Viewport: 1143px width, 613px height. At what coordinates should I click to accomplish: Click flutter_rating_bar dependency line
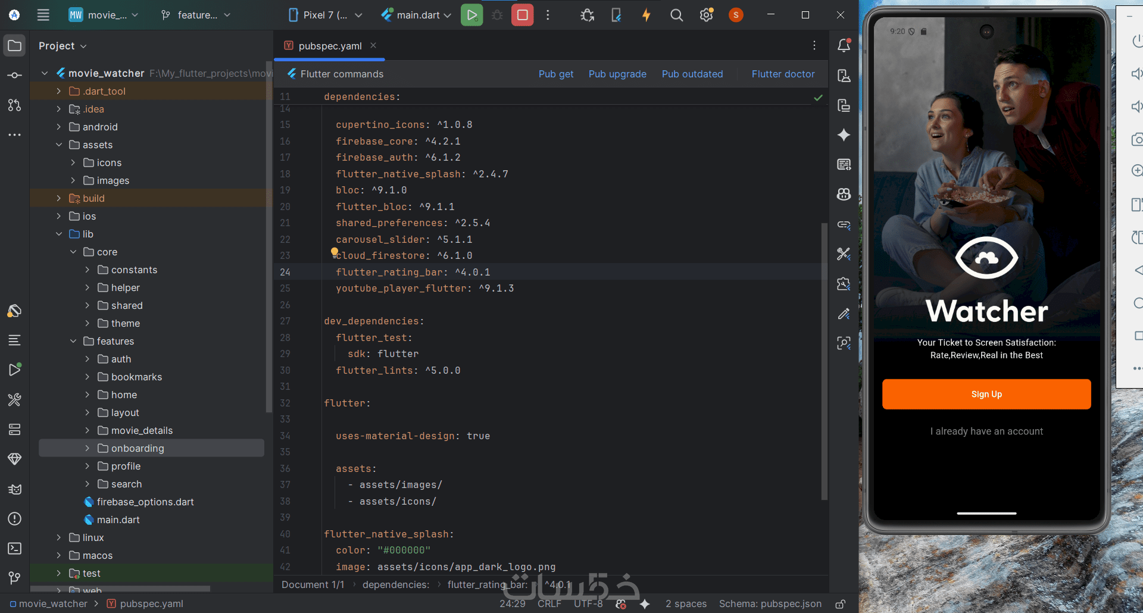tap(413, 272)
